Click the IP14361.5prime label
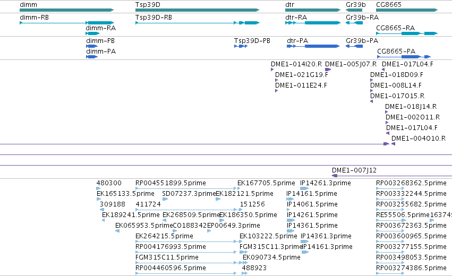Viewport: 452px width, 276px height. click(x=312, y=226)
